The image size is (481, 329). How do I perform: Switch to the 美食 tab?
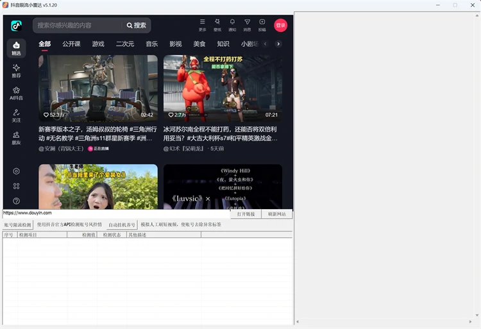tap(199, 44)
